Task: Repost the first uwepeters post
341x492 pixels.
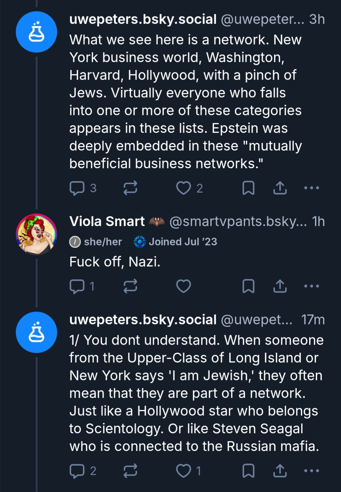Action: (130, 188)
